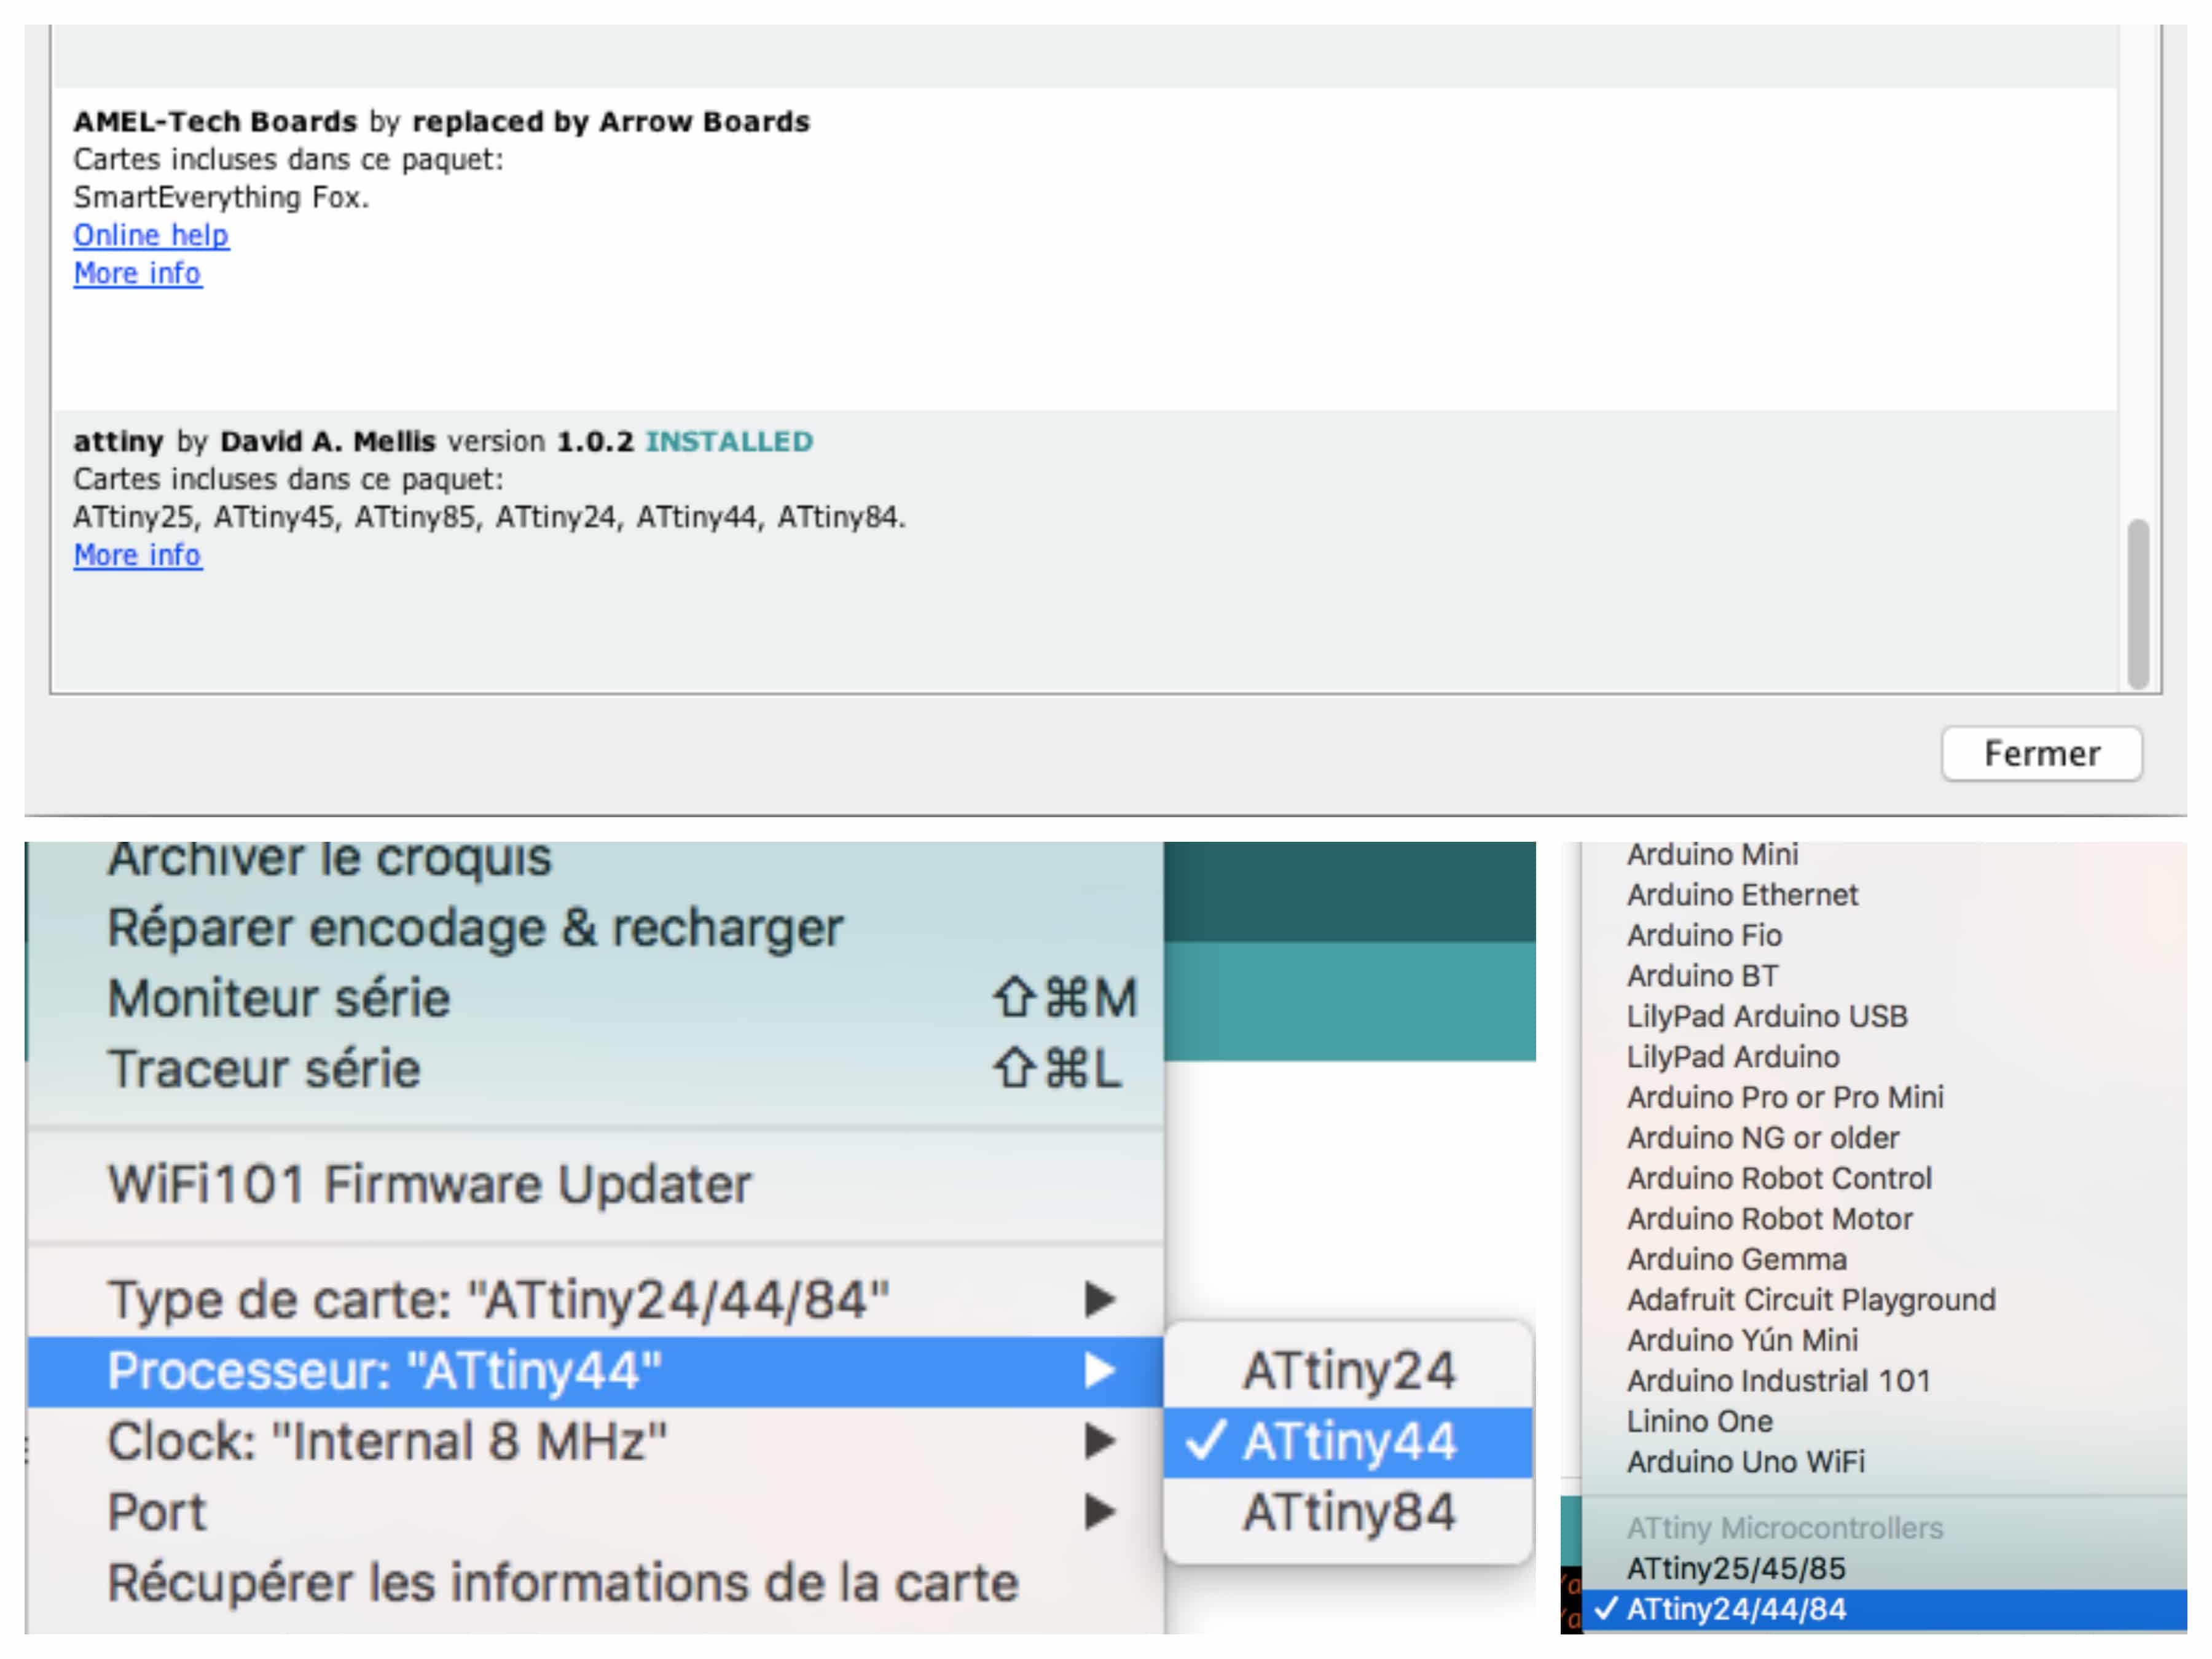
Task: Select the attiny by David A. Mellis package
Action: click(x=1085, y=550)
